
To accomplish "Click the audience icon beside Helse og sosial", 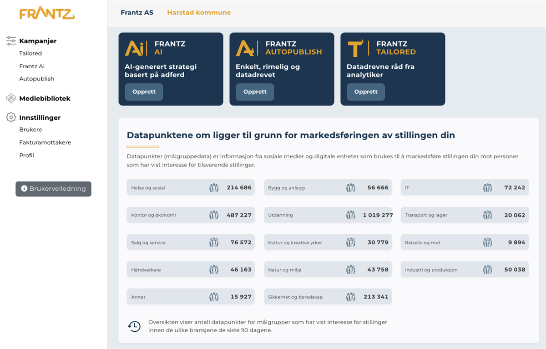I will click(x=214, y=187).
